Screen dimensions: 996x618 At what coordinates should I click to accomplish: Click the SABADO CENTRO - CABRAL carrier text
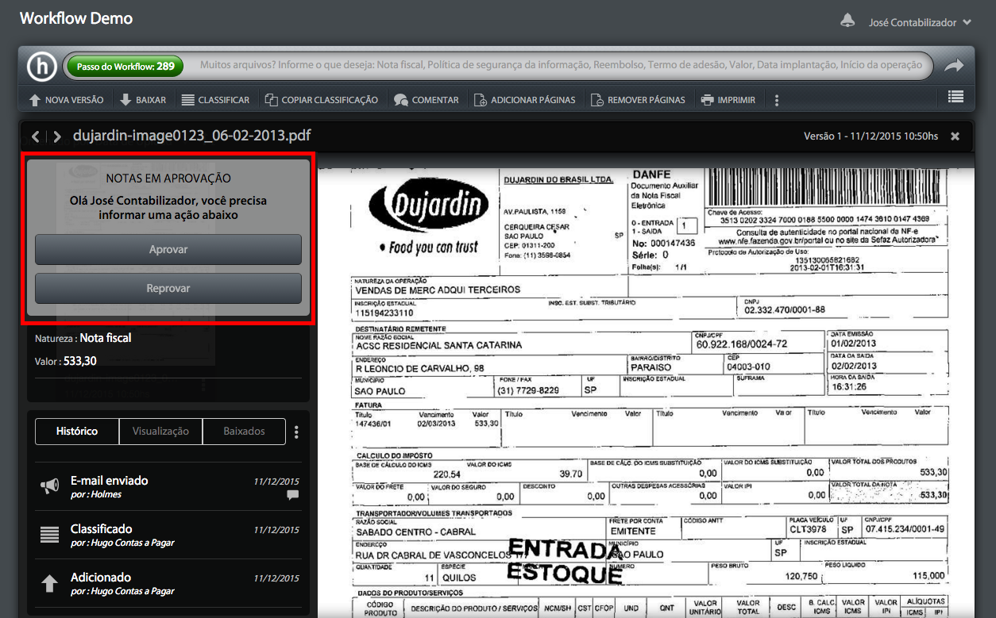click(x=416, y=532)
